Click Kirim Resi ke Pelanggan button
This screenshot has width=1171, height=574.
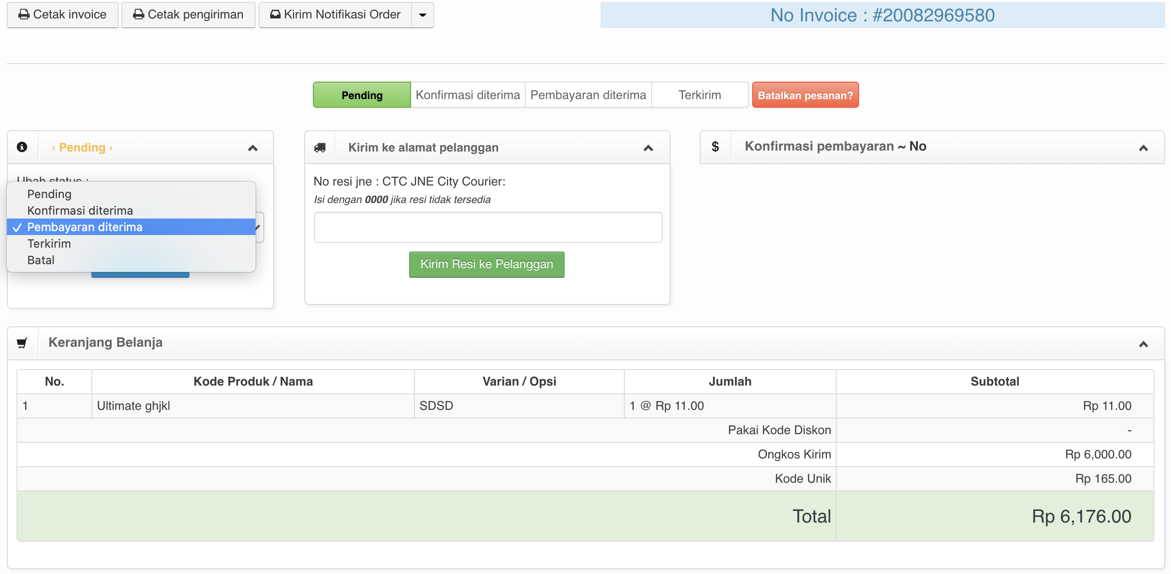(486, 264)
